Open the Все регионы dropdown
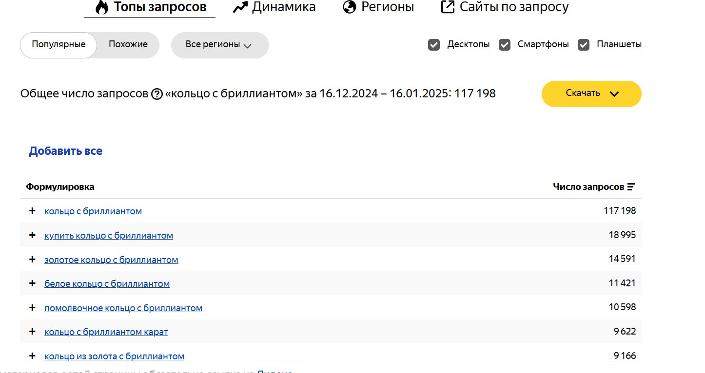The height and width of the screenshot is (373, 705). pos(220,45)
